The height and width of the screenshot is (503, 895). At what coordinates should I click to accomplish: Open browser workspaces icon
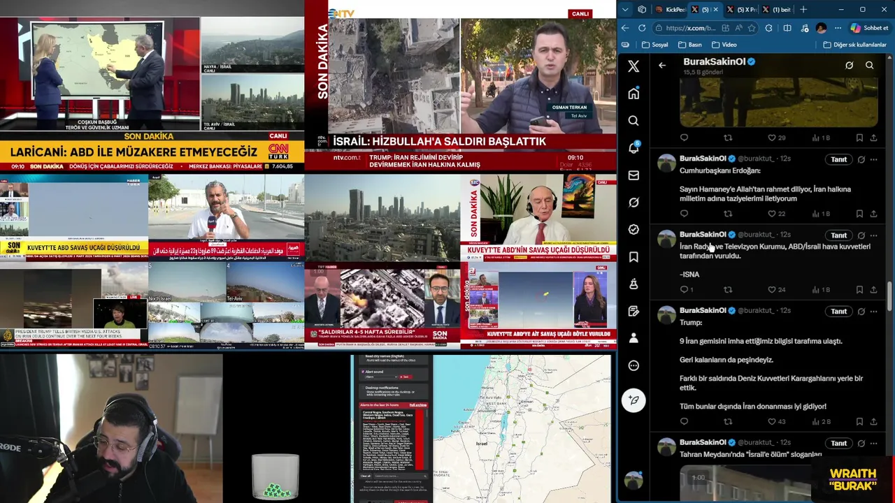(642, 9)
